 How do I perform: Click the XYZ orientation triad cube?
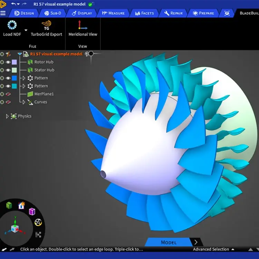click(x=15, y=228)
